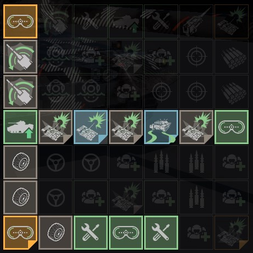The height and width of the screenshot is (253, 253).
Task: Click the dimmed shell bundle below the top-right explosion
Action: pyautogui.click(x=232, y=57)
